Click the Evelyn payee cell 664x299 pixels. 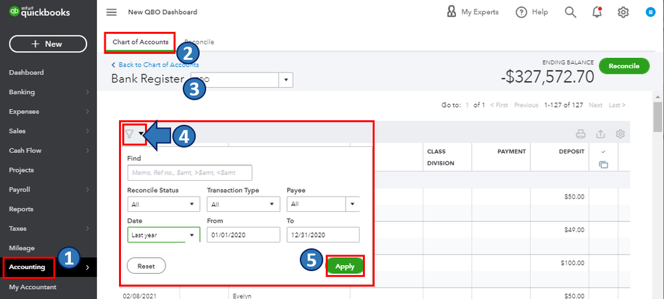[x=242, y=296]
